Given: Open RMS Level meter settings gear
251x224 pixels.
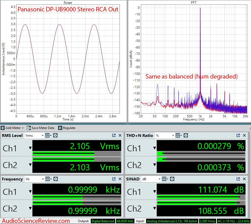Looking at the screenshot, I should pyautogui.click(x=55, y=136).
